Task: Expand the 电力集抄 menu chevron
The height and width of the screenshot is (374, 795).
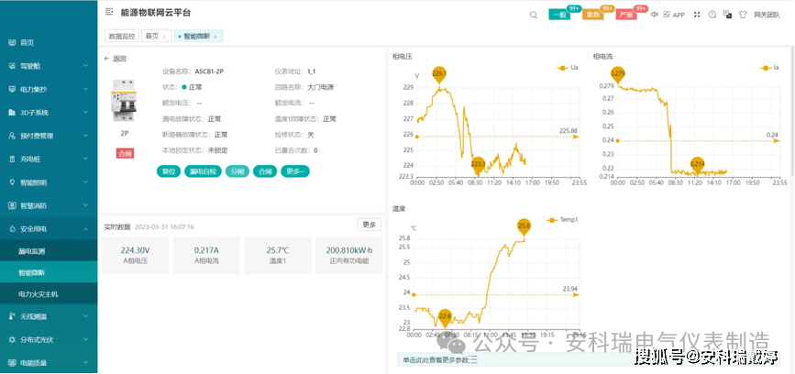Action: coord(85,89)
